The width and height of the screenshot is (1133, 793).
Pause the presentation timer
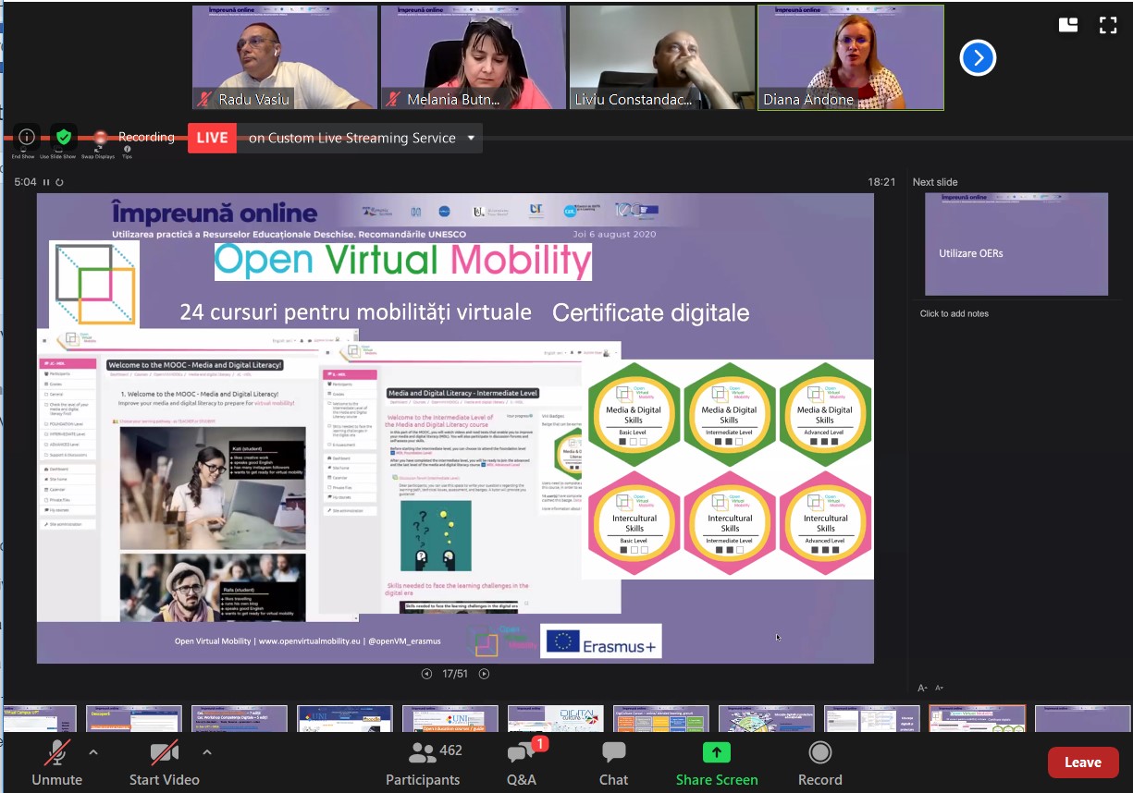point(46,182)
